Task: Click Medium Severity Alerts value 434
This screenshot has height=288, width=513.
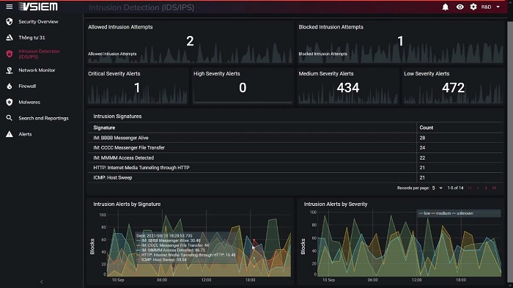Action: coord(348,87)
